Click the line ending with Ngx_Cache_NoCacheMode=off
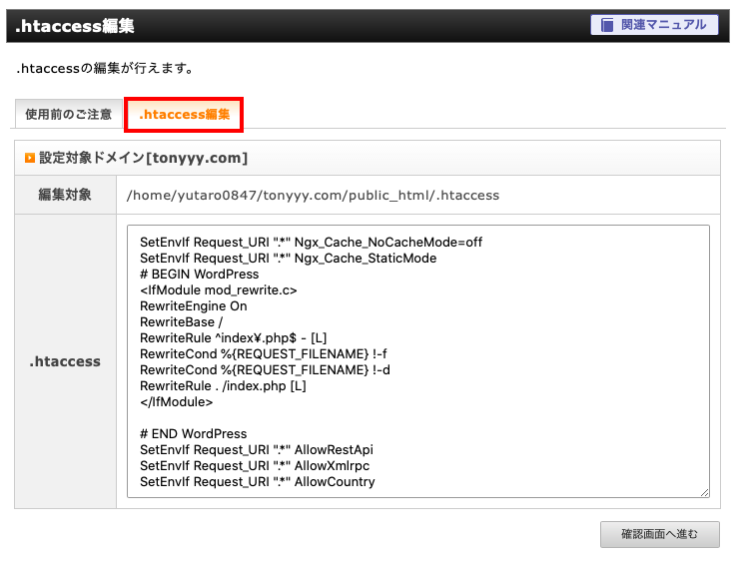This screenshot has height=565, width=740. click(x=311, y=242)
